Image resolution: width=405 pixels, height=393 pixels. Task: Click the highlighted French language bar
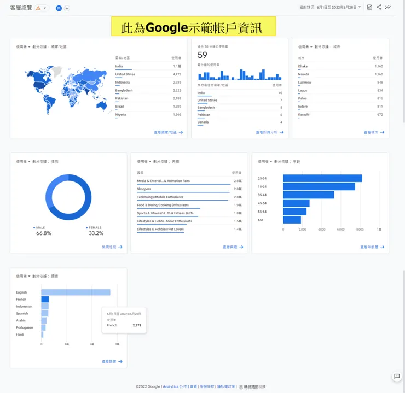pos(45,299)
